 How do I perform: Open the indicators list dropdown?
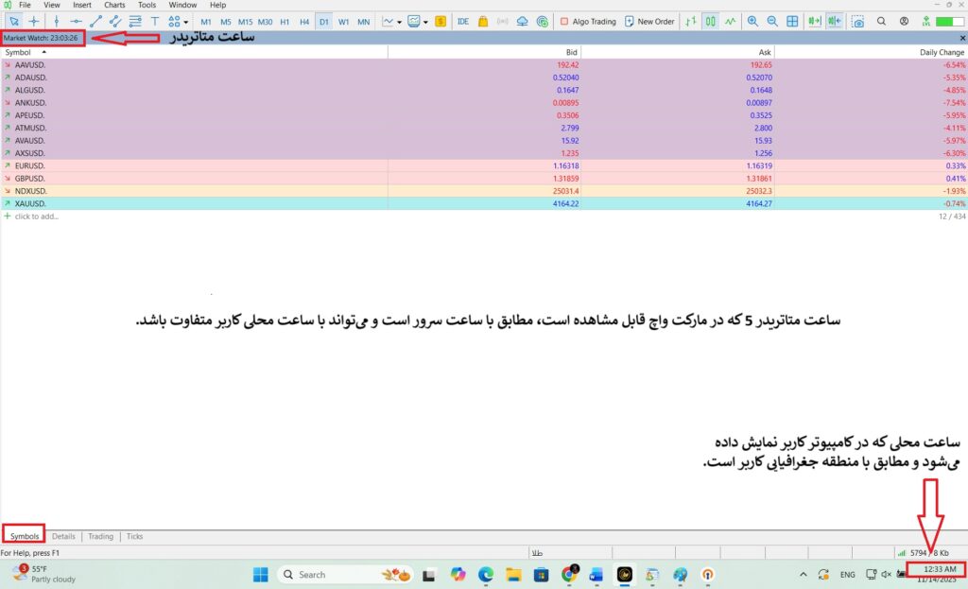[x=401, y=21]
